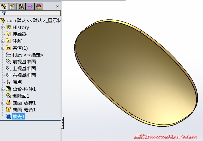Select 材质 <未指定> entry

(28, 55)
